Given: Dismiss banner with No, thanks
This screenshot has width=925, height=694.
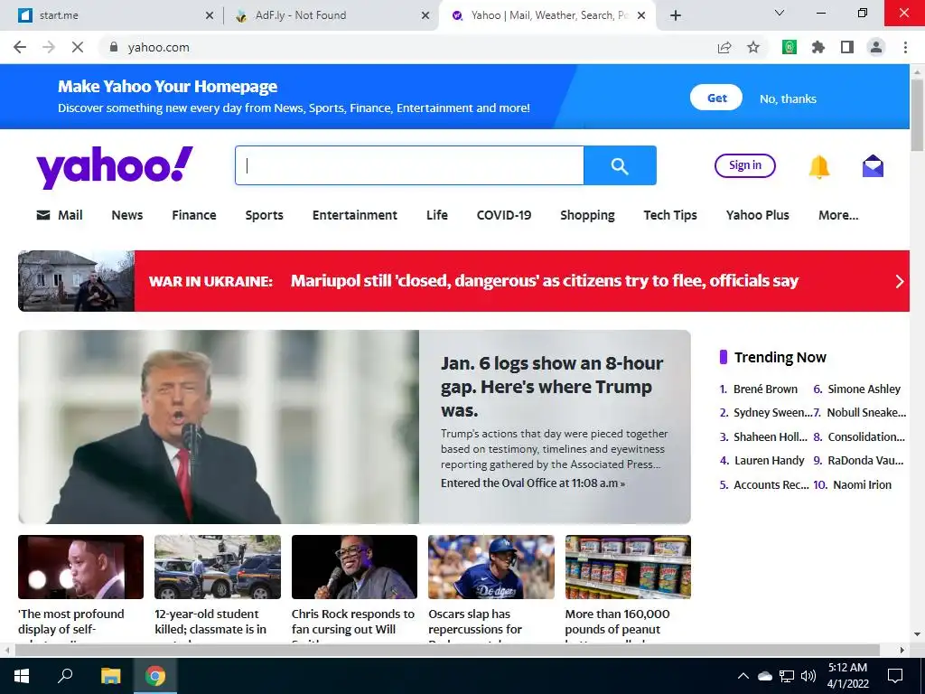Looking at the screenshot, I should (x=788, y=98).
